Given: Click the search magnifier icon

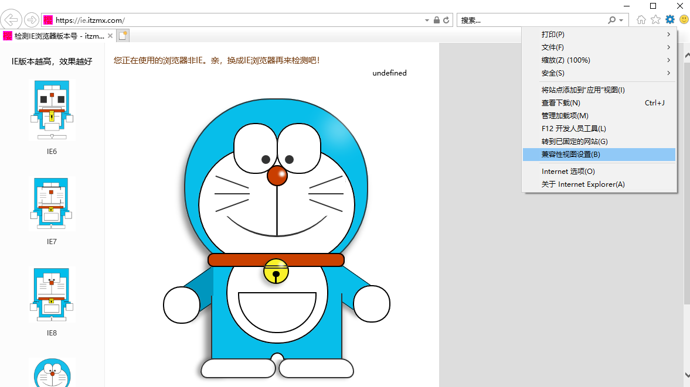Looking at the screenshot, I should coord(611,20).
